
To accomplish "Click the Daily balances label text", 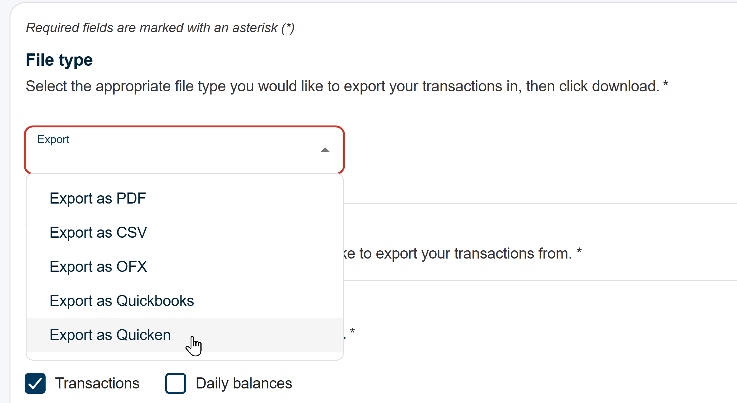I will pyautogui.click(x=244, y=383).
